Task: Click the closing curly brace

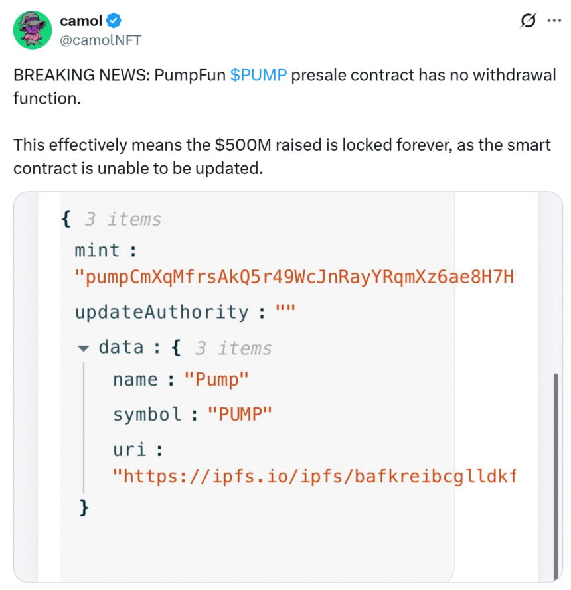Action: tap(84, 508)
